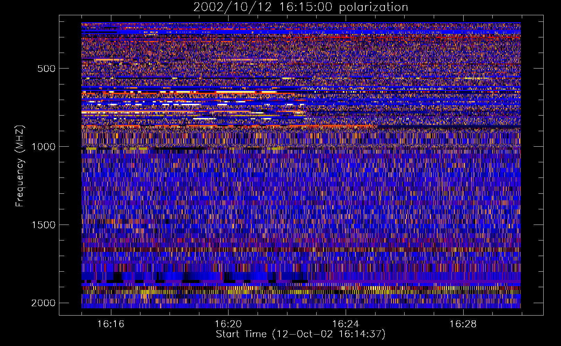Viewport: 561px width, 346px height.
Task: Select the "Frequency (MHZ)" axis label
Action: (x=20, y=166)
